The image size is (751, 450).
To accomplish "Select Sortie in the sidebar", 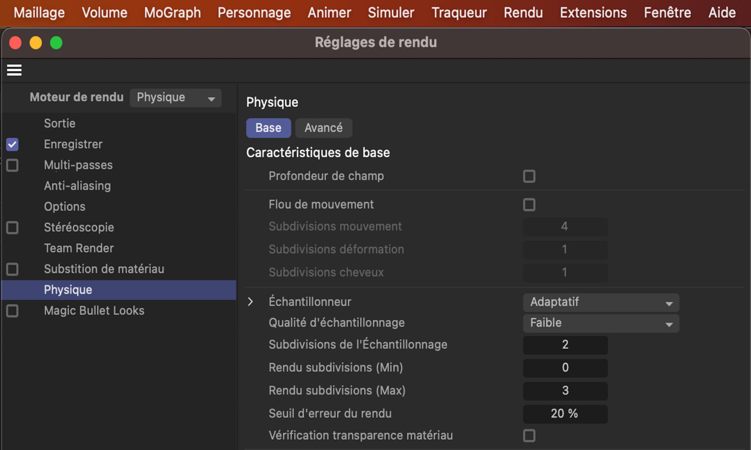I will pos(59,123).
